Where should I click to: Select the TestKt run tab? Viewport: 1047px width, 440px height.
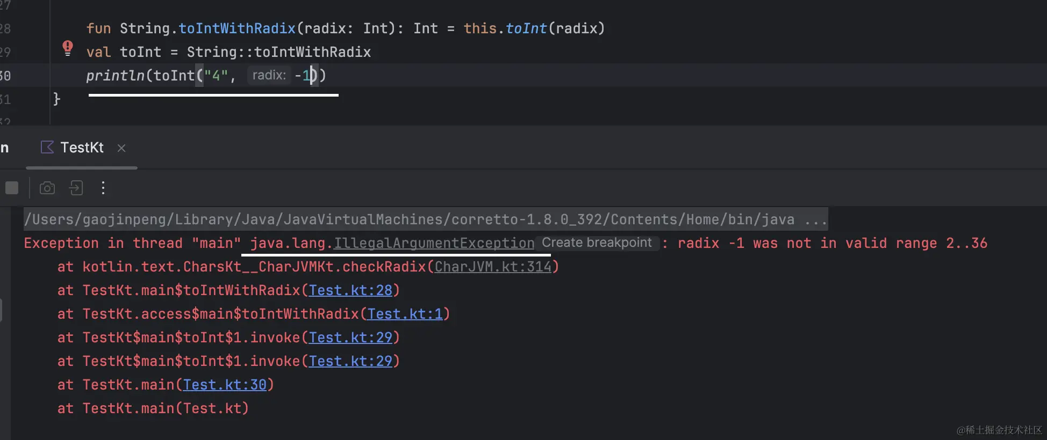coord(82,148)
